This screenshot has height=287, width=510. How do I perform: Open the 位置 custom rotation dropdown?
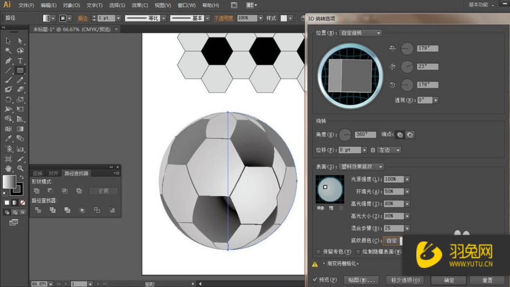click(x=359, y=33)
